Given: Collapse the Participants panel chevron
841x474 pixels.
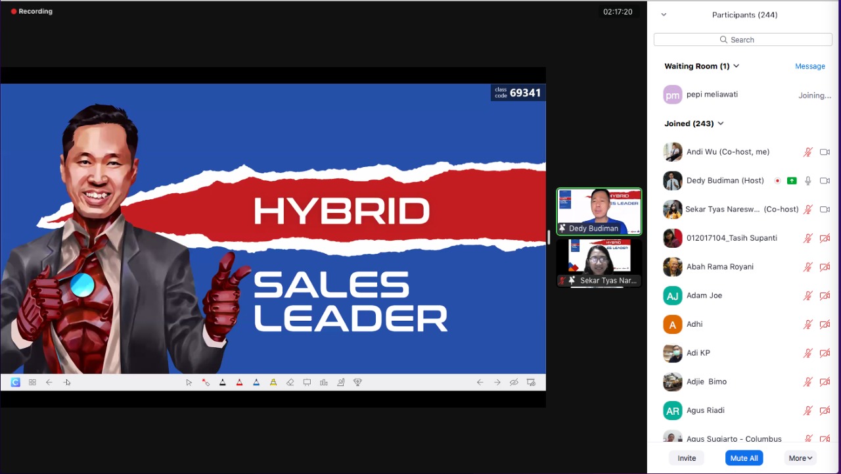Looking at the screenshot, I should pos(664,14).
